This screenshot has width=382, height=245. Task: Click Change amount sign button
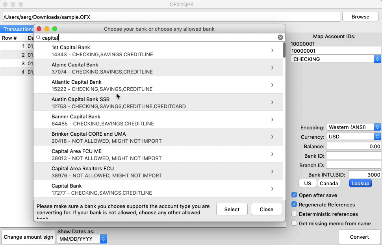[x=28, y=237]
